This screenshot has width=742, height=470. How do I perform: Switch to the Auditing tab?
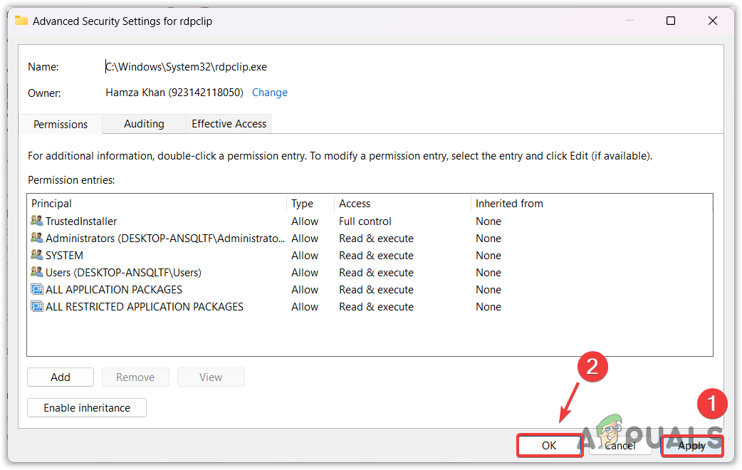tap(144, 123)
